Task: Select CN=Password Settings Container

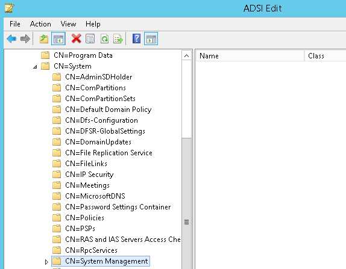Action: [x=118, y=207]
